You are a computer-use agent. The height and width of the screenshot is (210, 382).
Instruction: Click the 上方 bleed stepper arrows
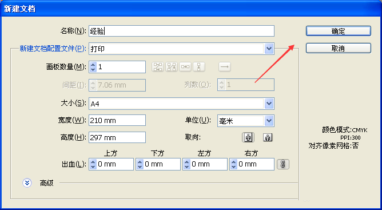pyautogui.click(x=93, y=164)
